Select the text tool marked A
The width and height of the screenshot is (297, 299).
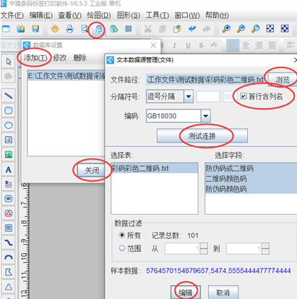pyautogui.click(x=9, y=169)
